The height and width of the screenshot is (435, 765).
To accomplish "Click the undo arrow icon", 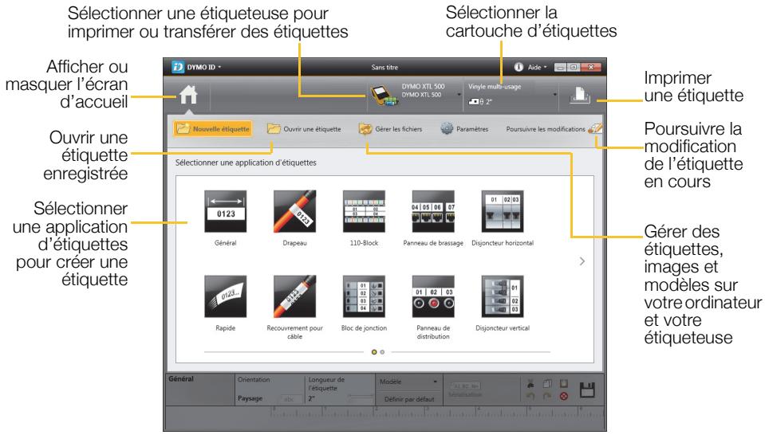I will coord(530,397).
